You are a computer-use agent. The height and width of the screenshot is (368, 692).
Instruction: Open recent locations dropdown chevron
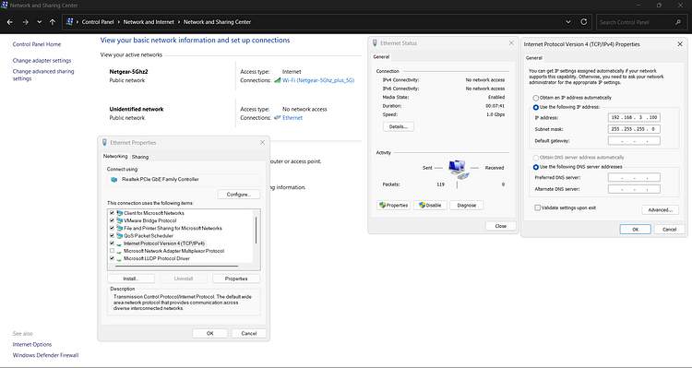(40, 21)
